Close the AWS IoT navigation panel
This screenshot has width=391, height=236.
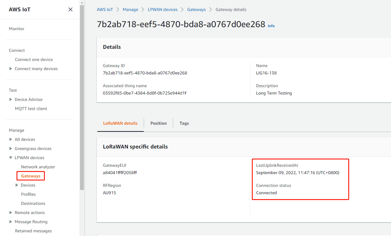[71, 9]
